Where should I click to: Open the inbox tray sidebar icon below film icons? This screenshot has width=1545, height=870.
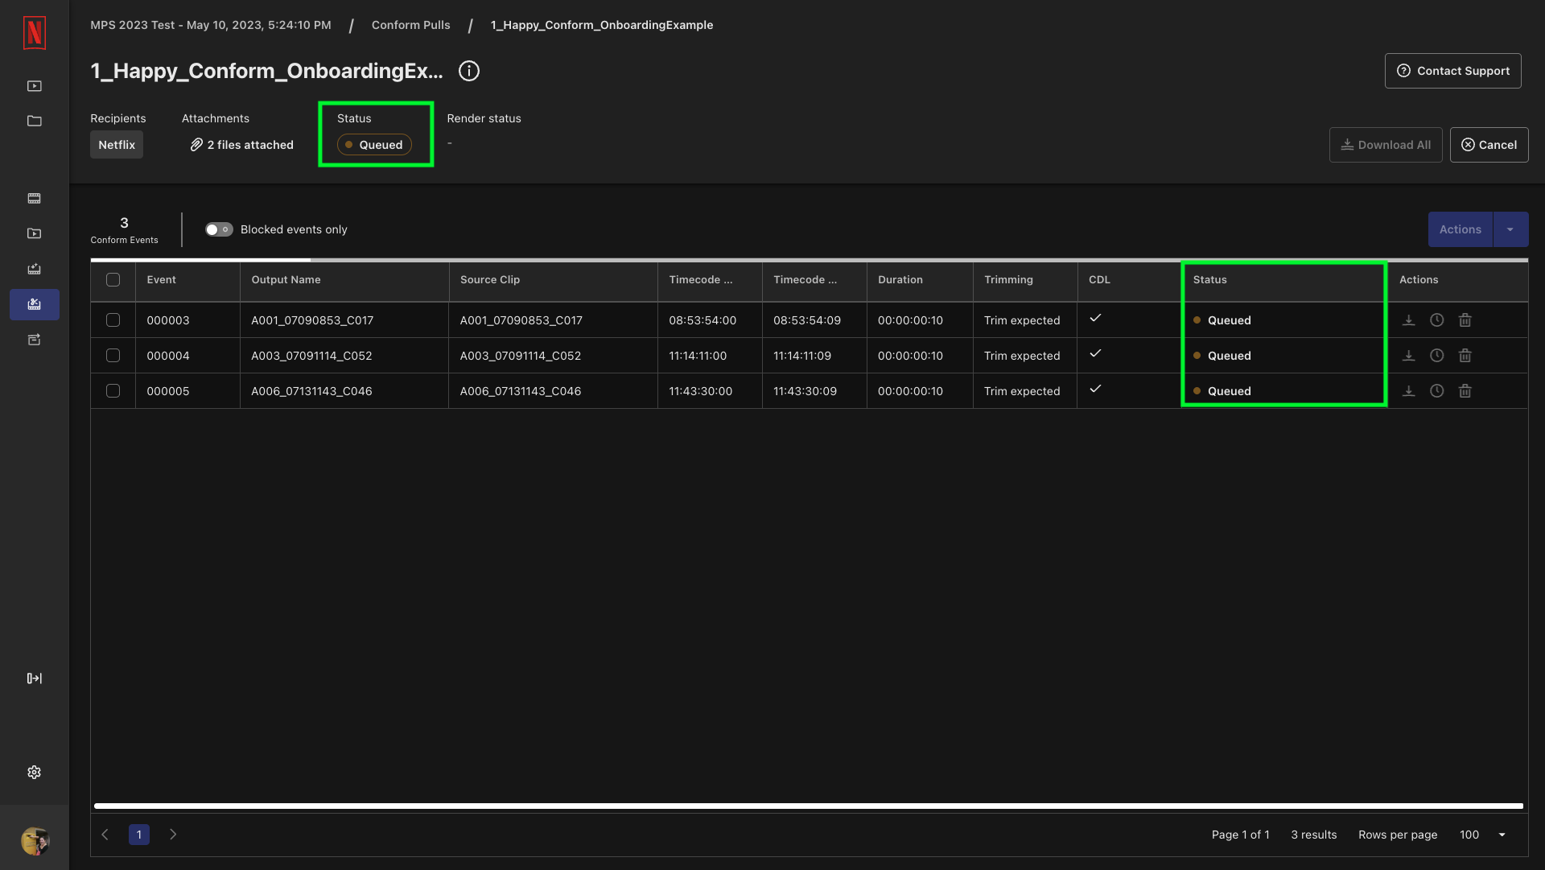[x=35, y=269]
